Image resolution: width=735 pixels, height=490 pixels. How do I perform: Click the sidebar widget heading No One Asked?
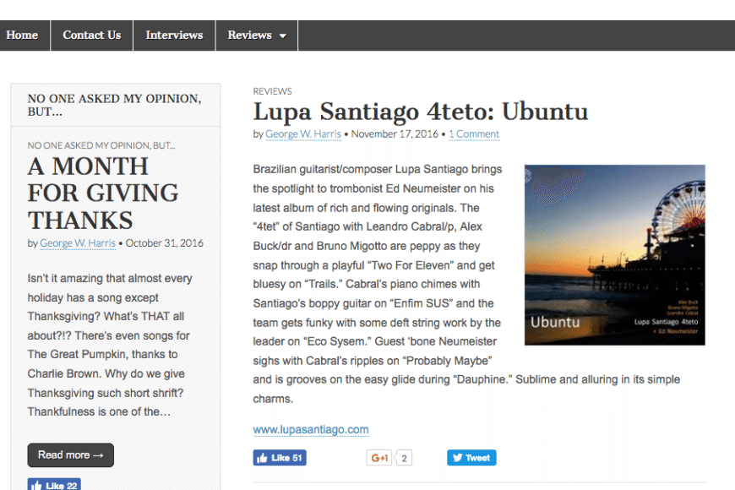tap(114, 105)
